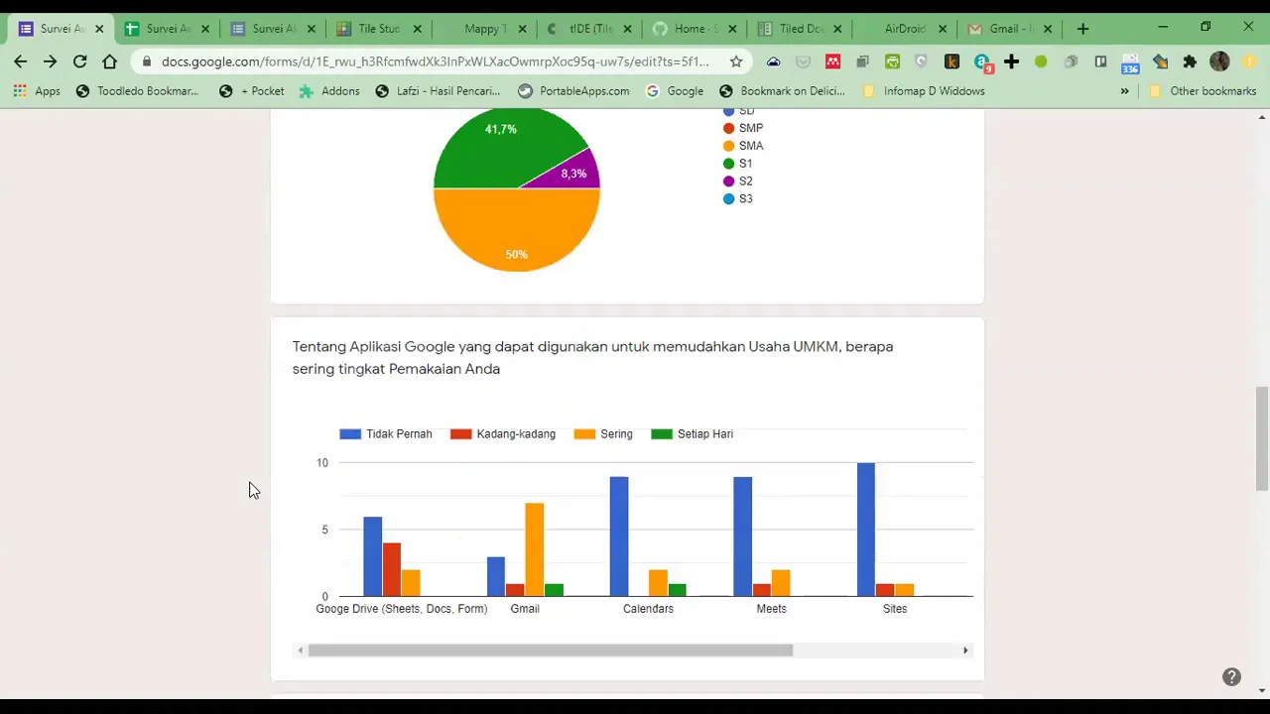Click the orange Gmail 'Sering' bar
The height and width of the screenshot is (714, 1270).
[x=534, y=550]
